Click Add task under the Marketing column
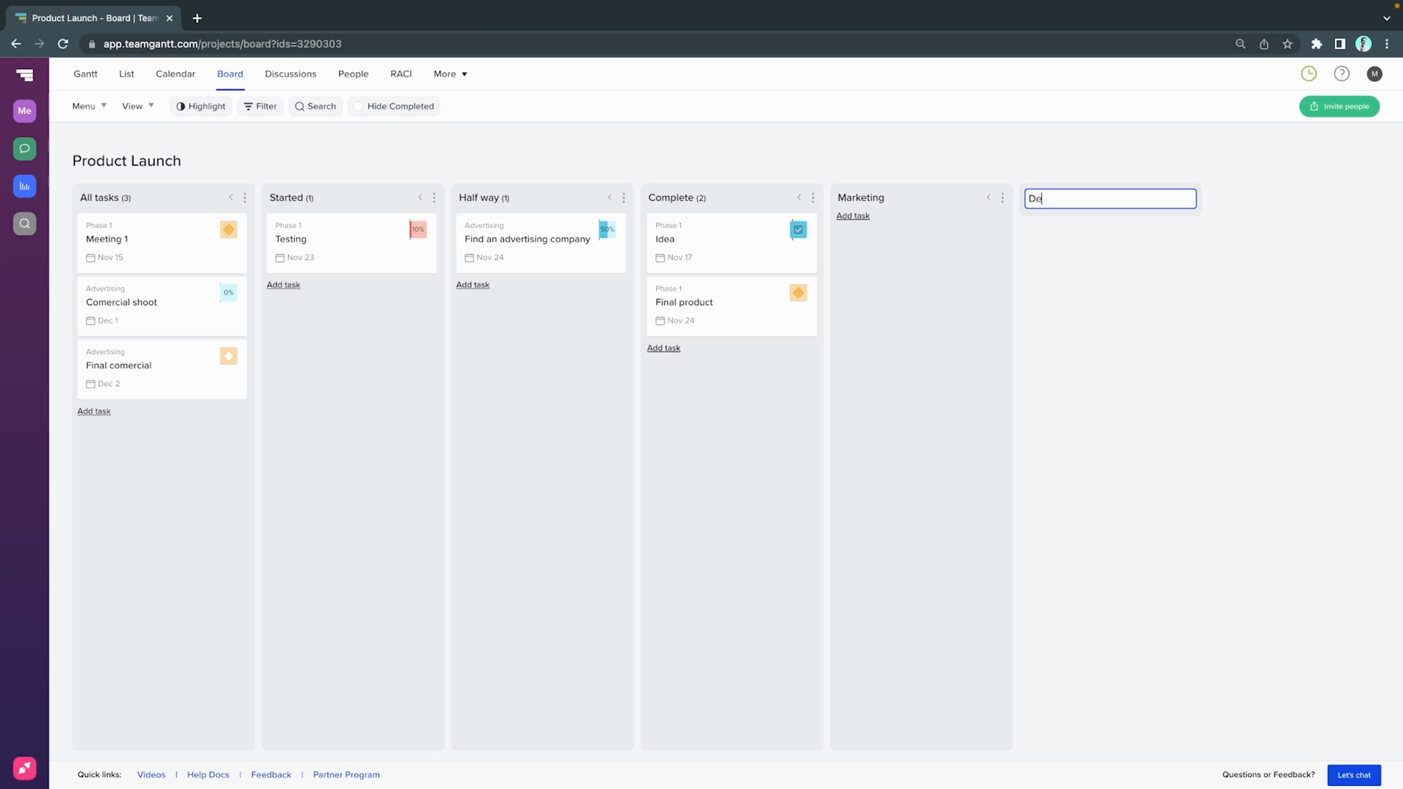 853,216
